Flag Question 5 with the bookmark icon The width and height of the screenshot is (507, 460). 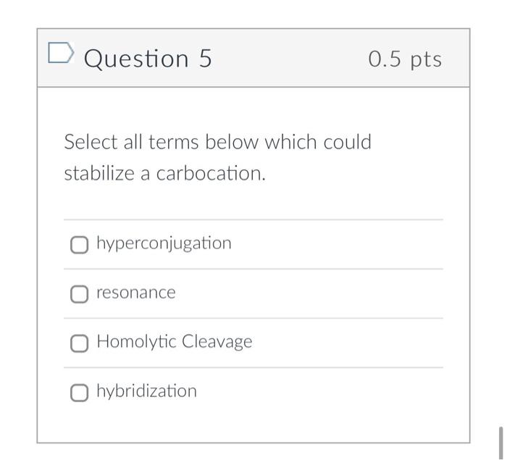pyautogui.click(x=61, y=53)
